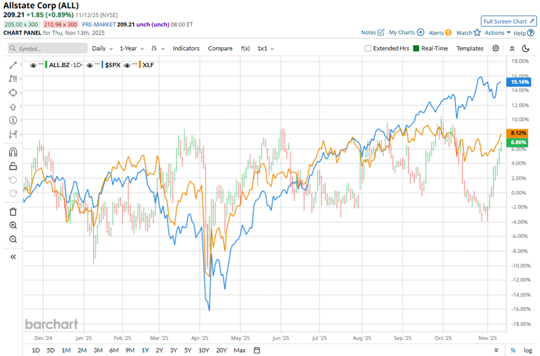Zoom out of the chart

(x=13, y=239)
